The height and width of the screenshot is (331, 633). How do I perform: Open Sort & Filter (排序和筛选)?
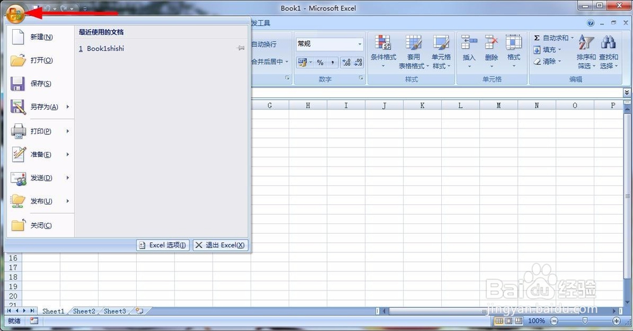coord(586,52)
